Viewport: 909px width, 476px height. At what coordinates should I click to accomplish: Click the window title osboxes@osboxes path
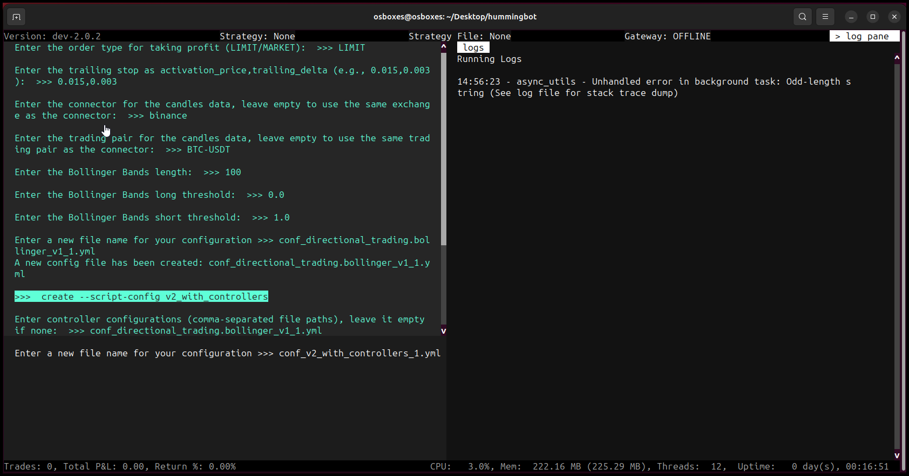[x=454, y=17]
